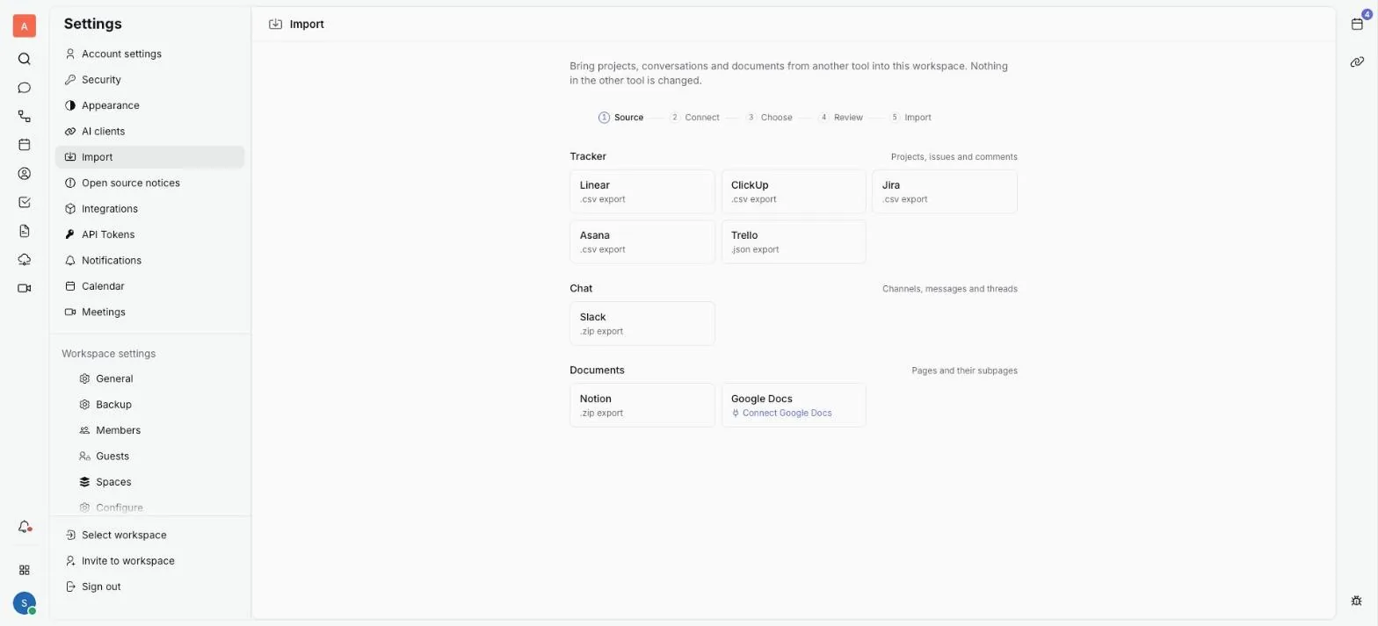The height and width of the screenshot is (626, 1378).
Task: Click Invite to workspace
Action: [149, 560]
